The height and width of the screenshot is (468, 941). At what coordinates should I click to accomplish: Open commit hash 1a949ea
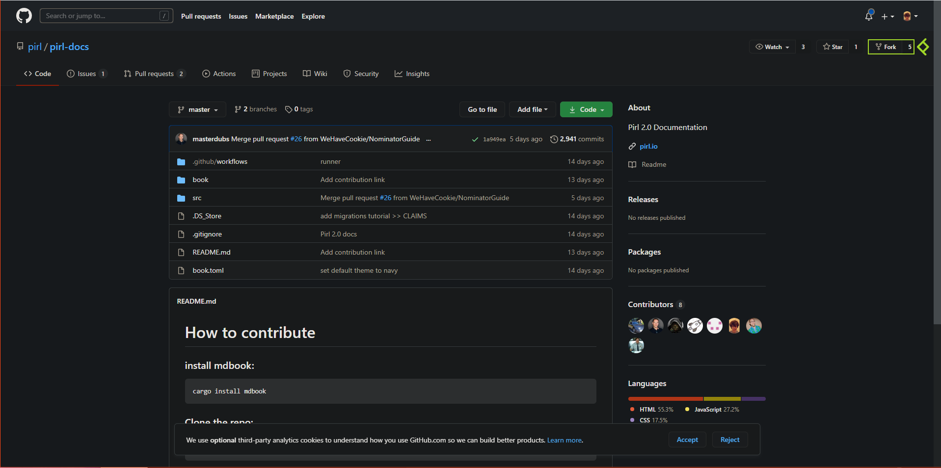point(494,139)
